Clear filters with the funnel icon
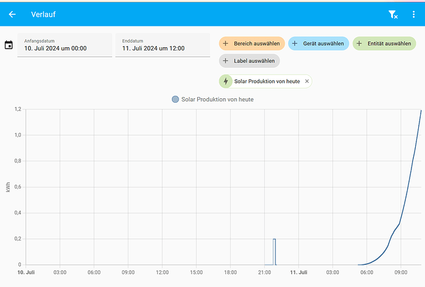Screen dimensions: 425x287 pyautogui.click(x=393, y=14)
